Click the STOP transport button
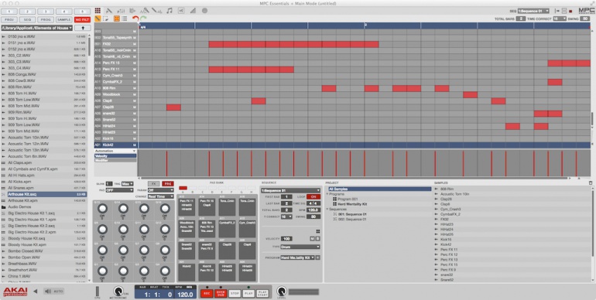Image resolution: width=596 pixels, height=300 pixels. pos(235,293)
